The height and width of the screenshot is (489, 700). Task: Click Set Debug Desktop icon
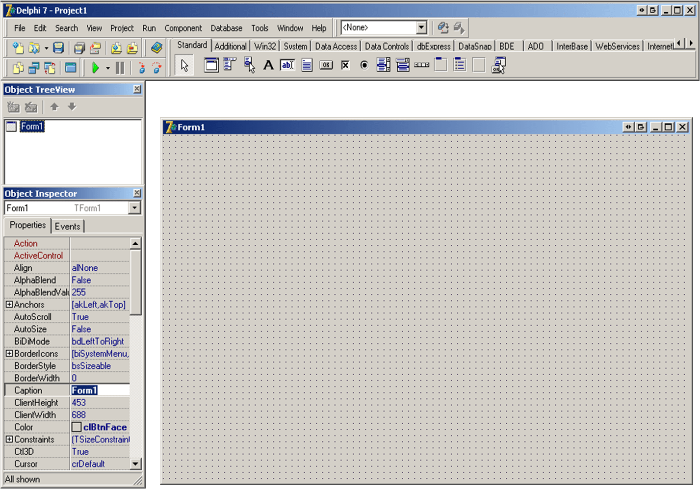tap(459, 27)
